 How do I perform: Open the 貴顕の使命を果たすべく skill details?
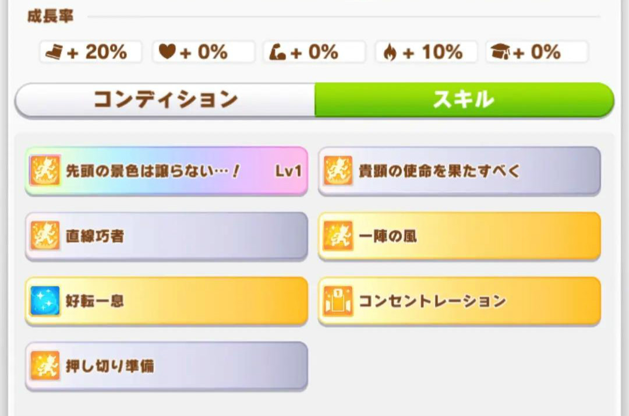(x=459, y=171)
